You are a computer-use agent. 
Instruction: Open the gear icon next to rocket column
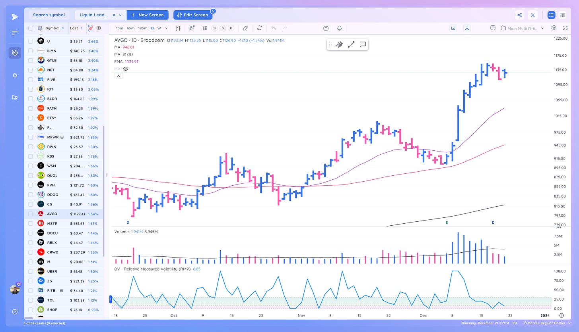coord(99,28)
